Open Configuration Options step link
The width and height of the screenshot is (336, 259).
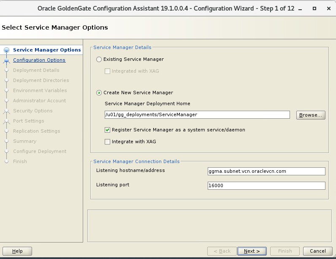[39, 60]
